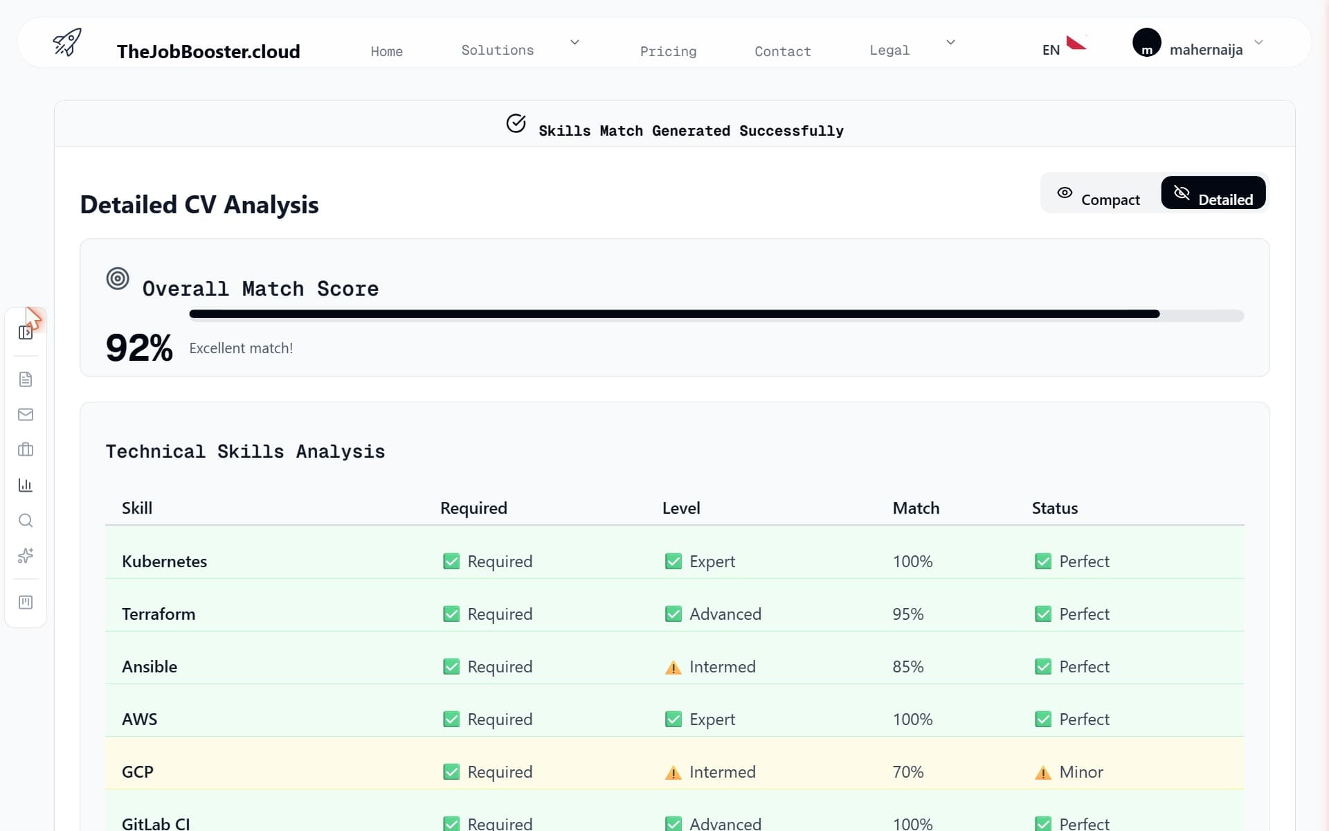Click the Advanced level label for Terraform
This screenshot has height=831, width=1329.
(x=725, y=614)
